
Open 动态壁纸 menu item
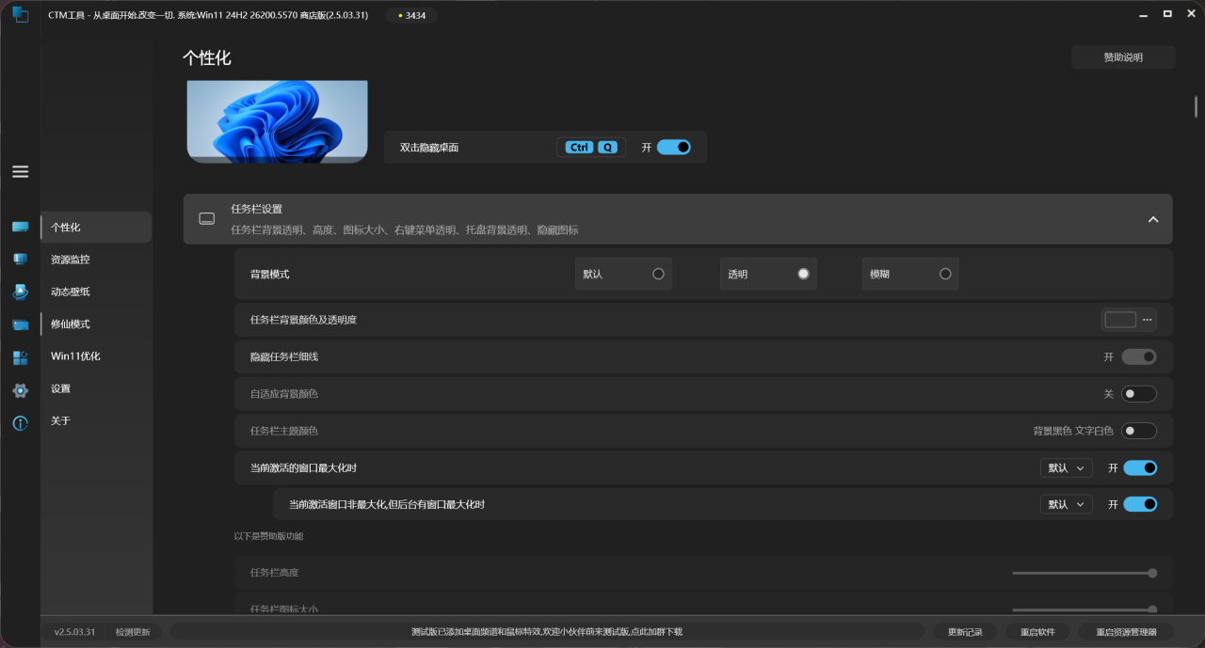coord(96,292)
